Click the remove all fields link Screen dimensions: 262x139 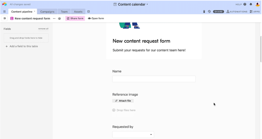coord(43,29)
